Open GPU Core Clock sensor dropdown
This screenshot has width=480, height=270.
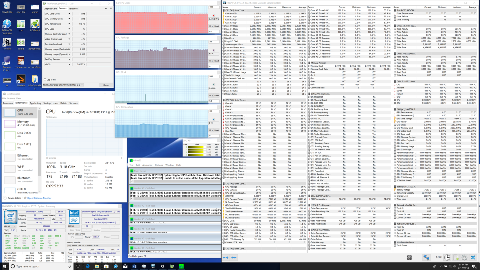(x=69, y=14)
